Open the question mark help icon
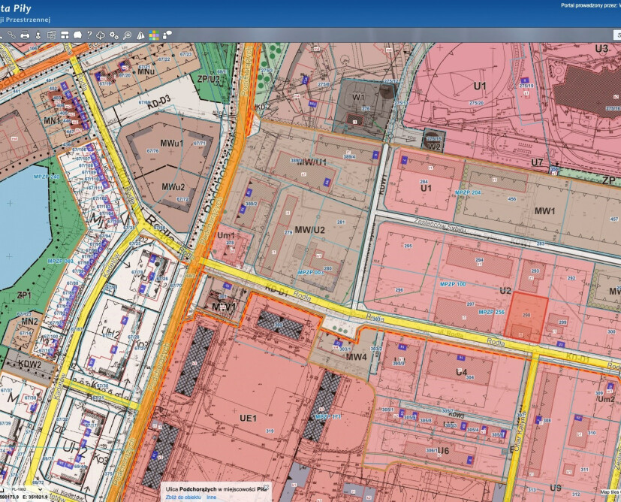Viewport: 621px width, 502px height. point(89,35)
